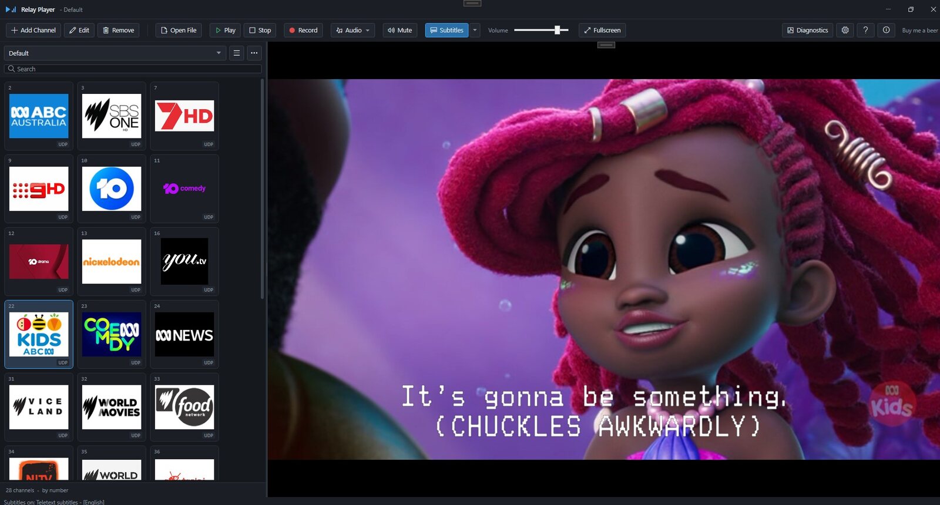The image size is (940, 505).
Task: Open the World Movies channel on 32
Action: click(x=112, y=407)
